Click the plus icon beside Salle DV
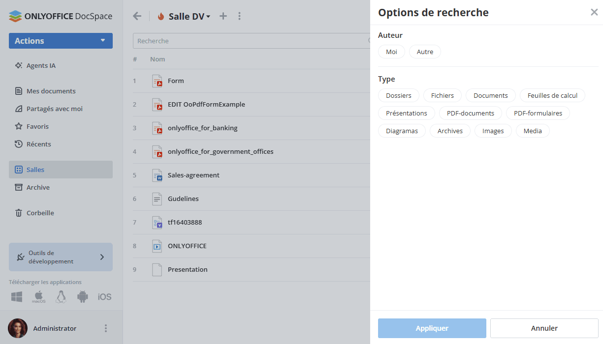Screen dimensions: 603x344 [223, 16]
